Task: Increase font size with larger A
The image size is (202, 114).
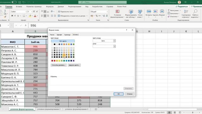Action: (x=34, y=12)
